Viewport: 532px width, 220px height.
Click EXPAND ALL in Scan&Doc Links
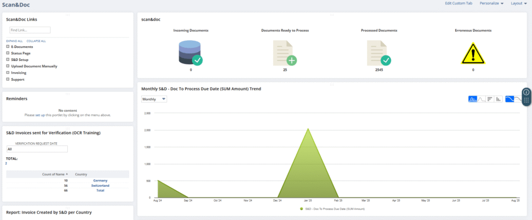14,41
